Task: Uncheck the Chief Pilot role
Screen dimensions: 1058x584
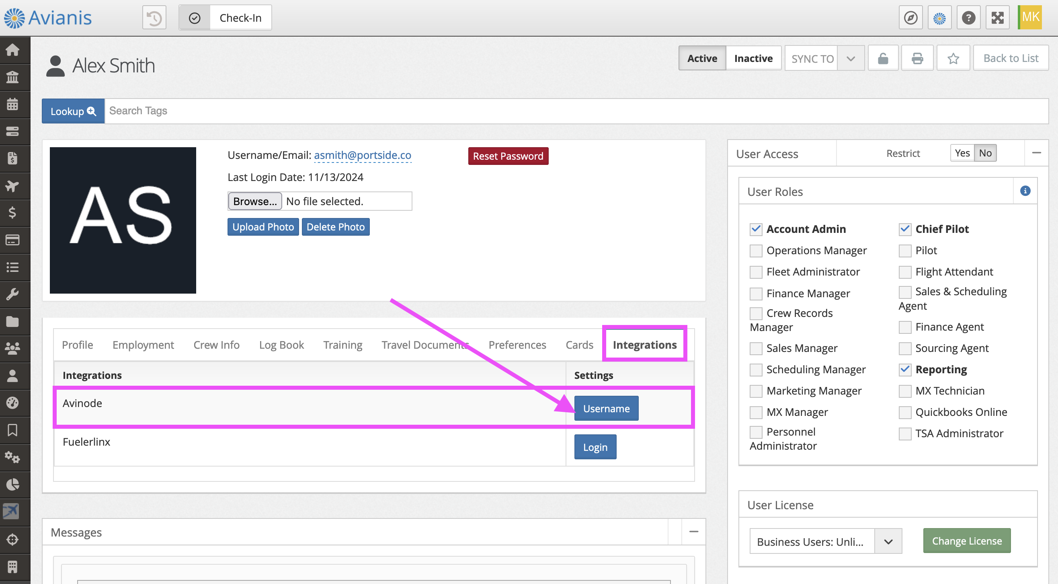Action: click(905, 229)
